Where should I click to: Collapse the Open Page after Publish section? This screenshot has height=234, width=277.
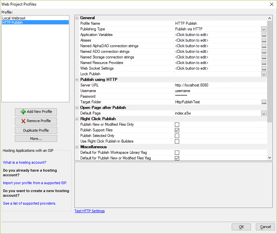click(x=77, y=108)
